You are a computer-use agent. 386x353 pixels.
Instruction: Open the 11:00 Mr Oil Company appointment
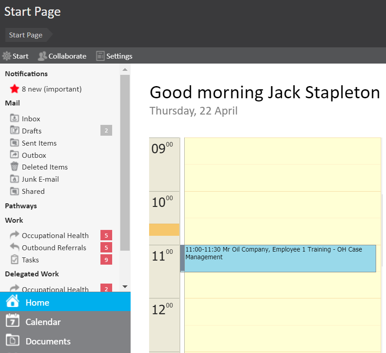point(280,258)
